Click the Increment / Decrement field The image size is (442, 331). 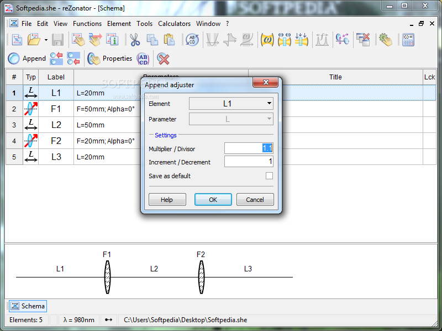coord(249,162)
